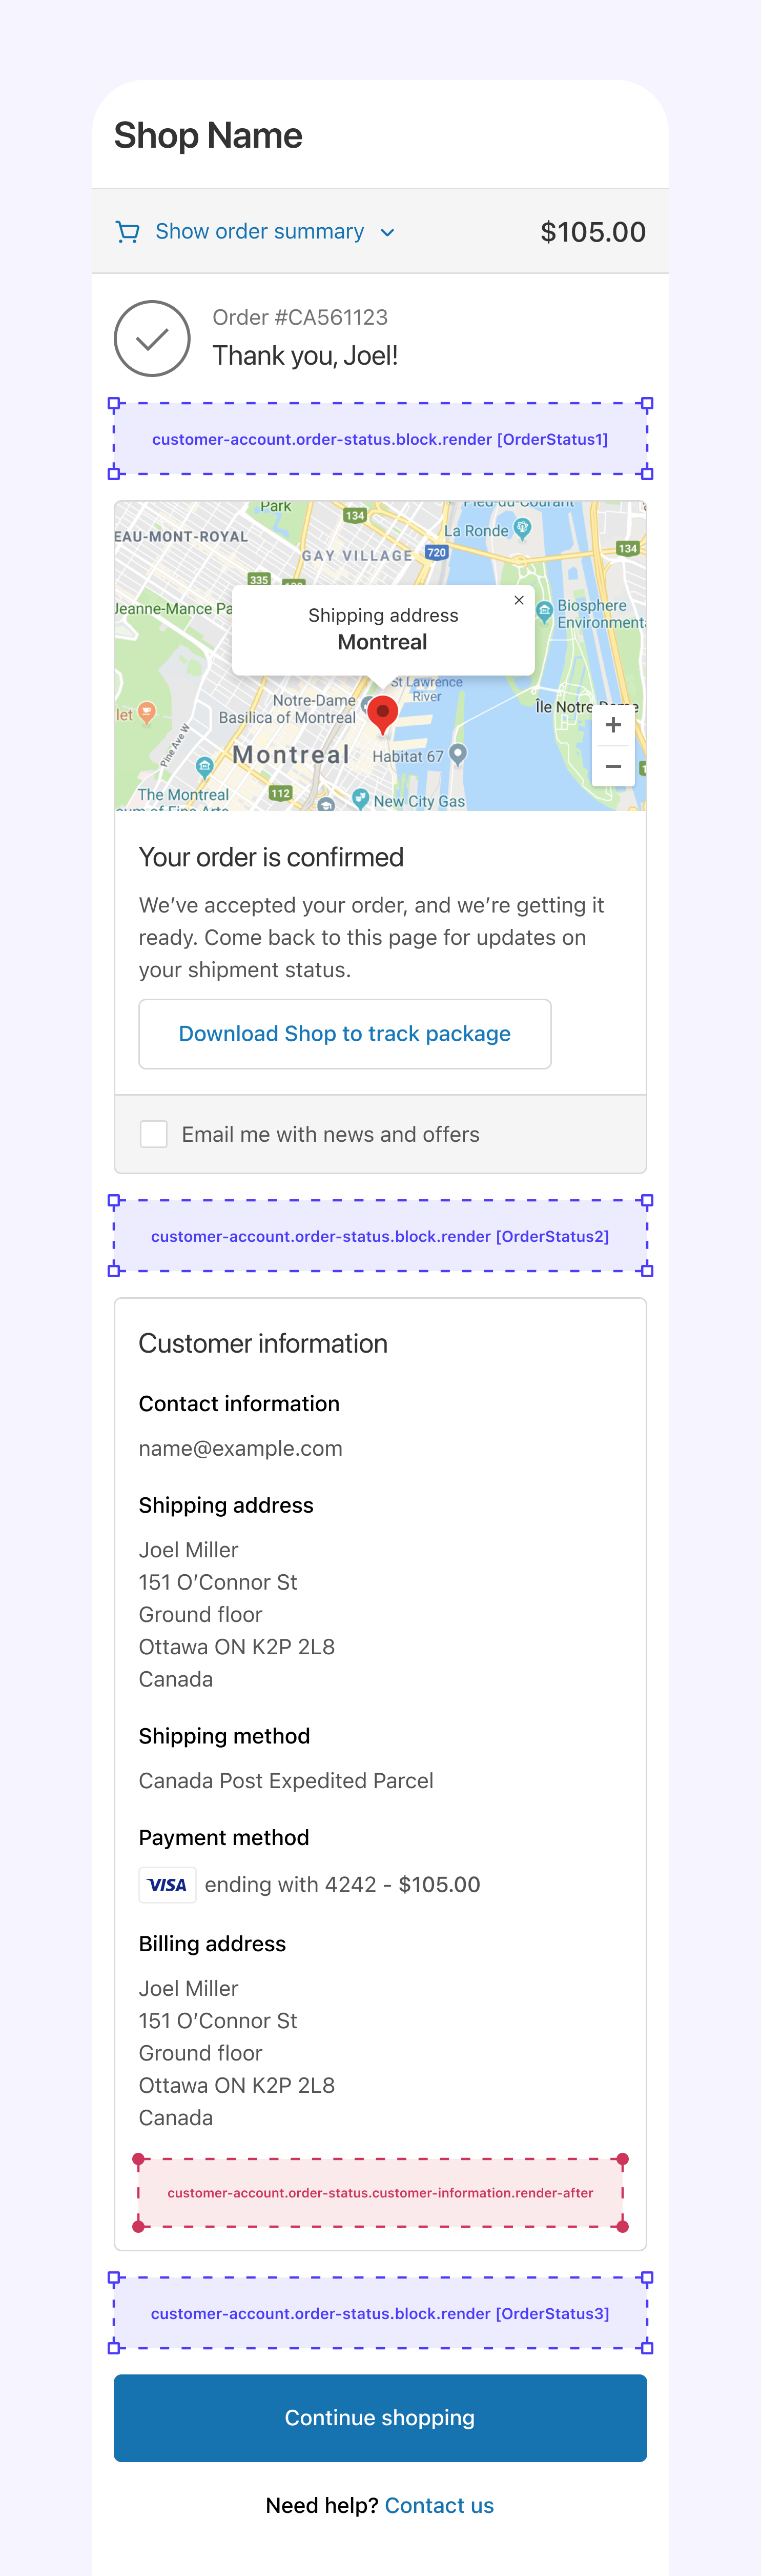
Task: Close the Shipping address map popup
Action: 519,600
